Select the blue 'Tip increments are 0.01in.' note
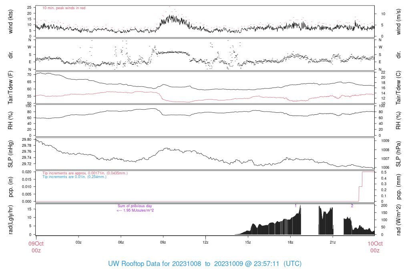 pos(74,177)
